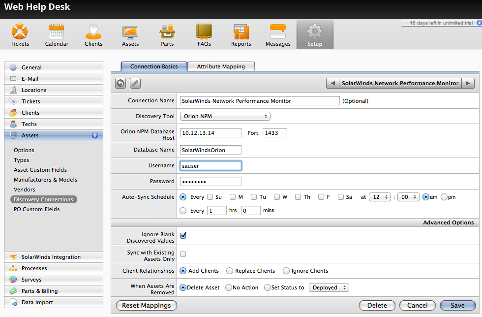
Task: Select the pm radio button
Action: pos(444,197)
